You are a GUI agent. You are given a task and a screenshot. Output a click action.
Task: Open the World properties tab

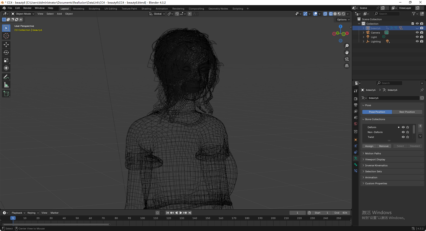356,124
